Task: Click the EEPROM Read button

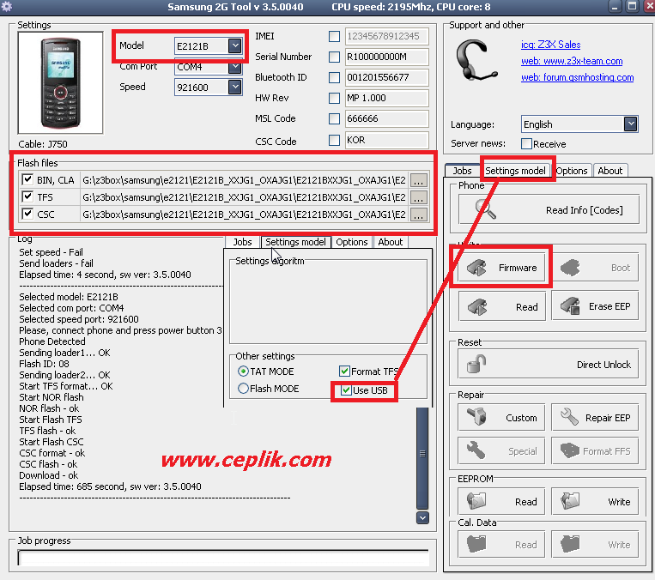Action: 501,501
